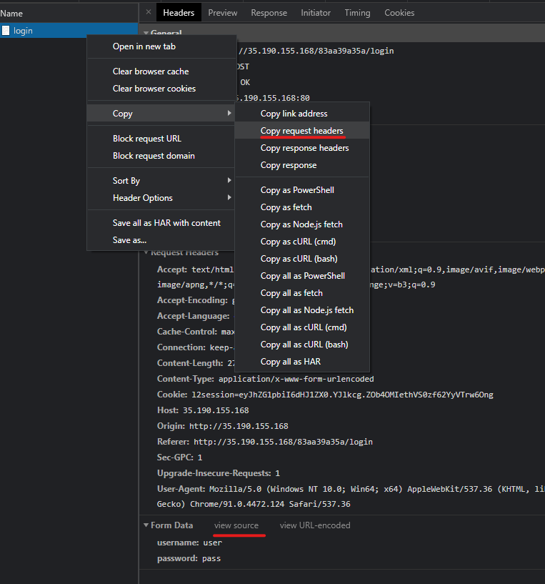
Task: Close the request details panel with X
Action: click(148, 12)
